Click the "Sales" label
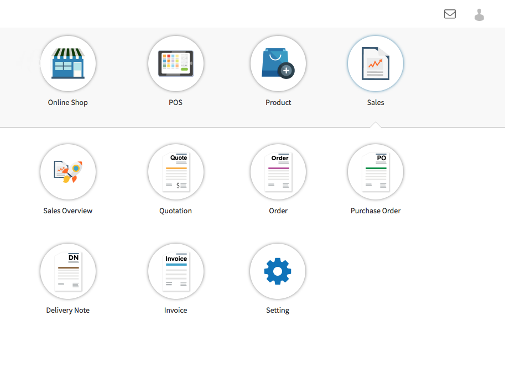The image size is (505, 368). point(376,103)
